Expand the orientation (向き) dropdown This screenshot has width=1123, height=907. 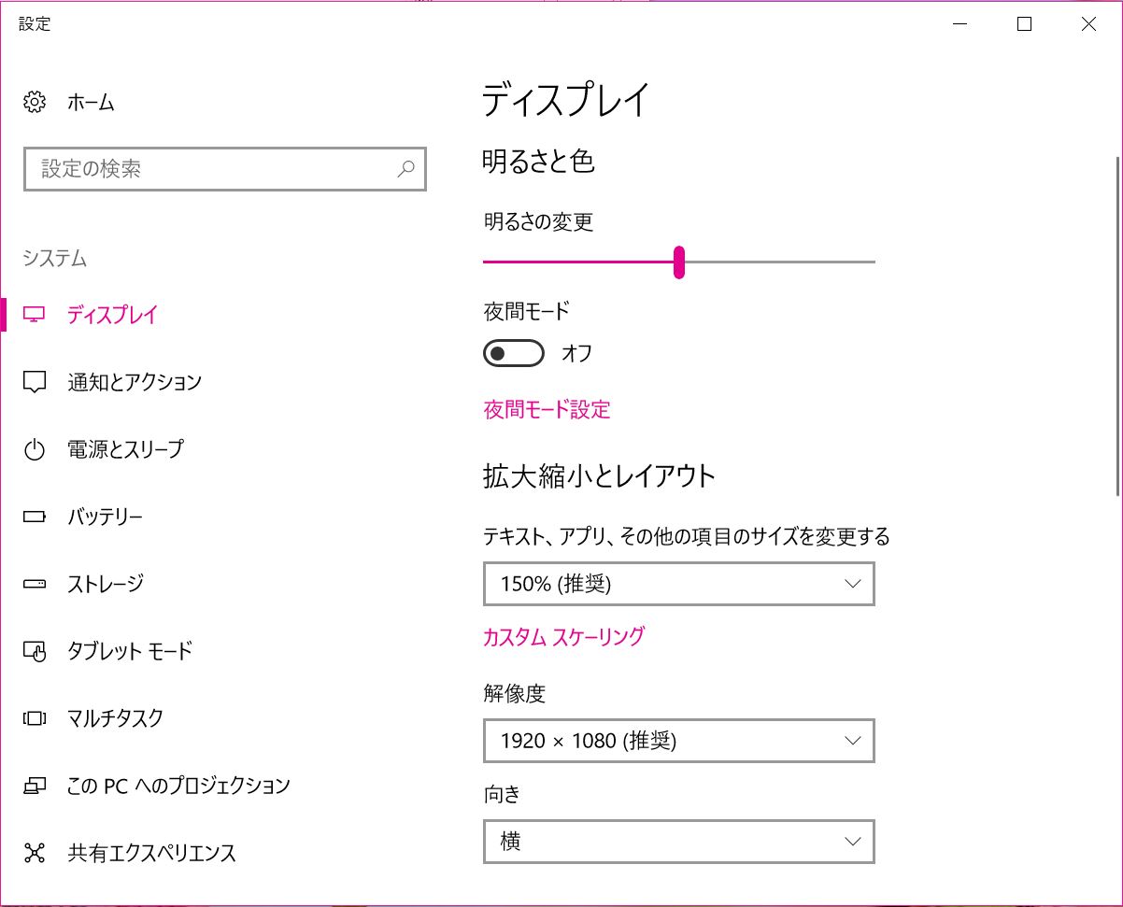click(679, 842)
